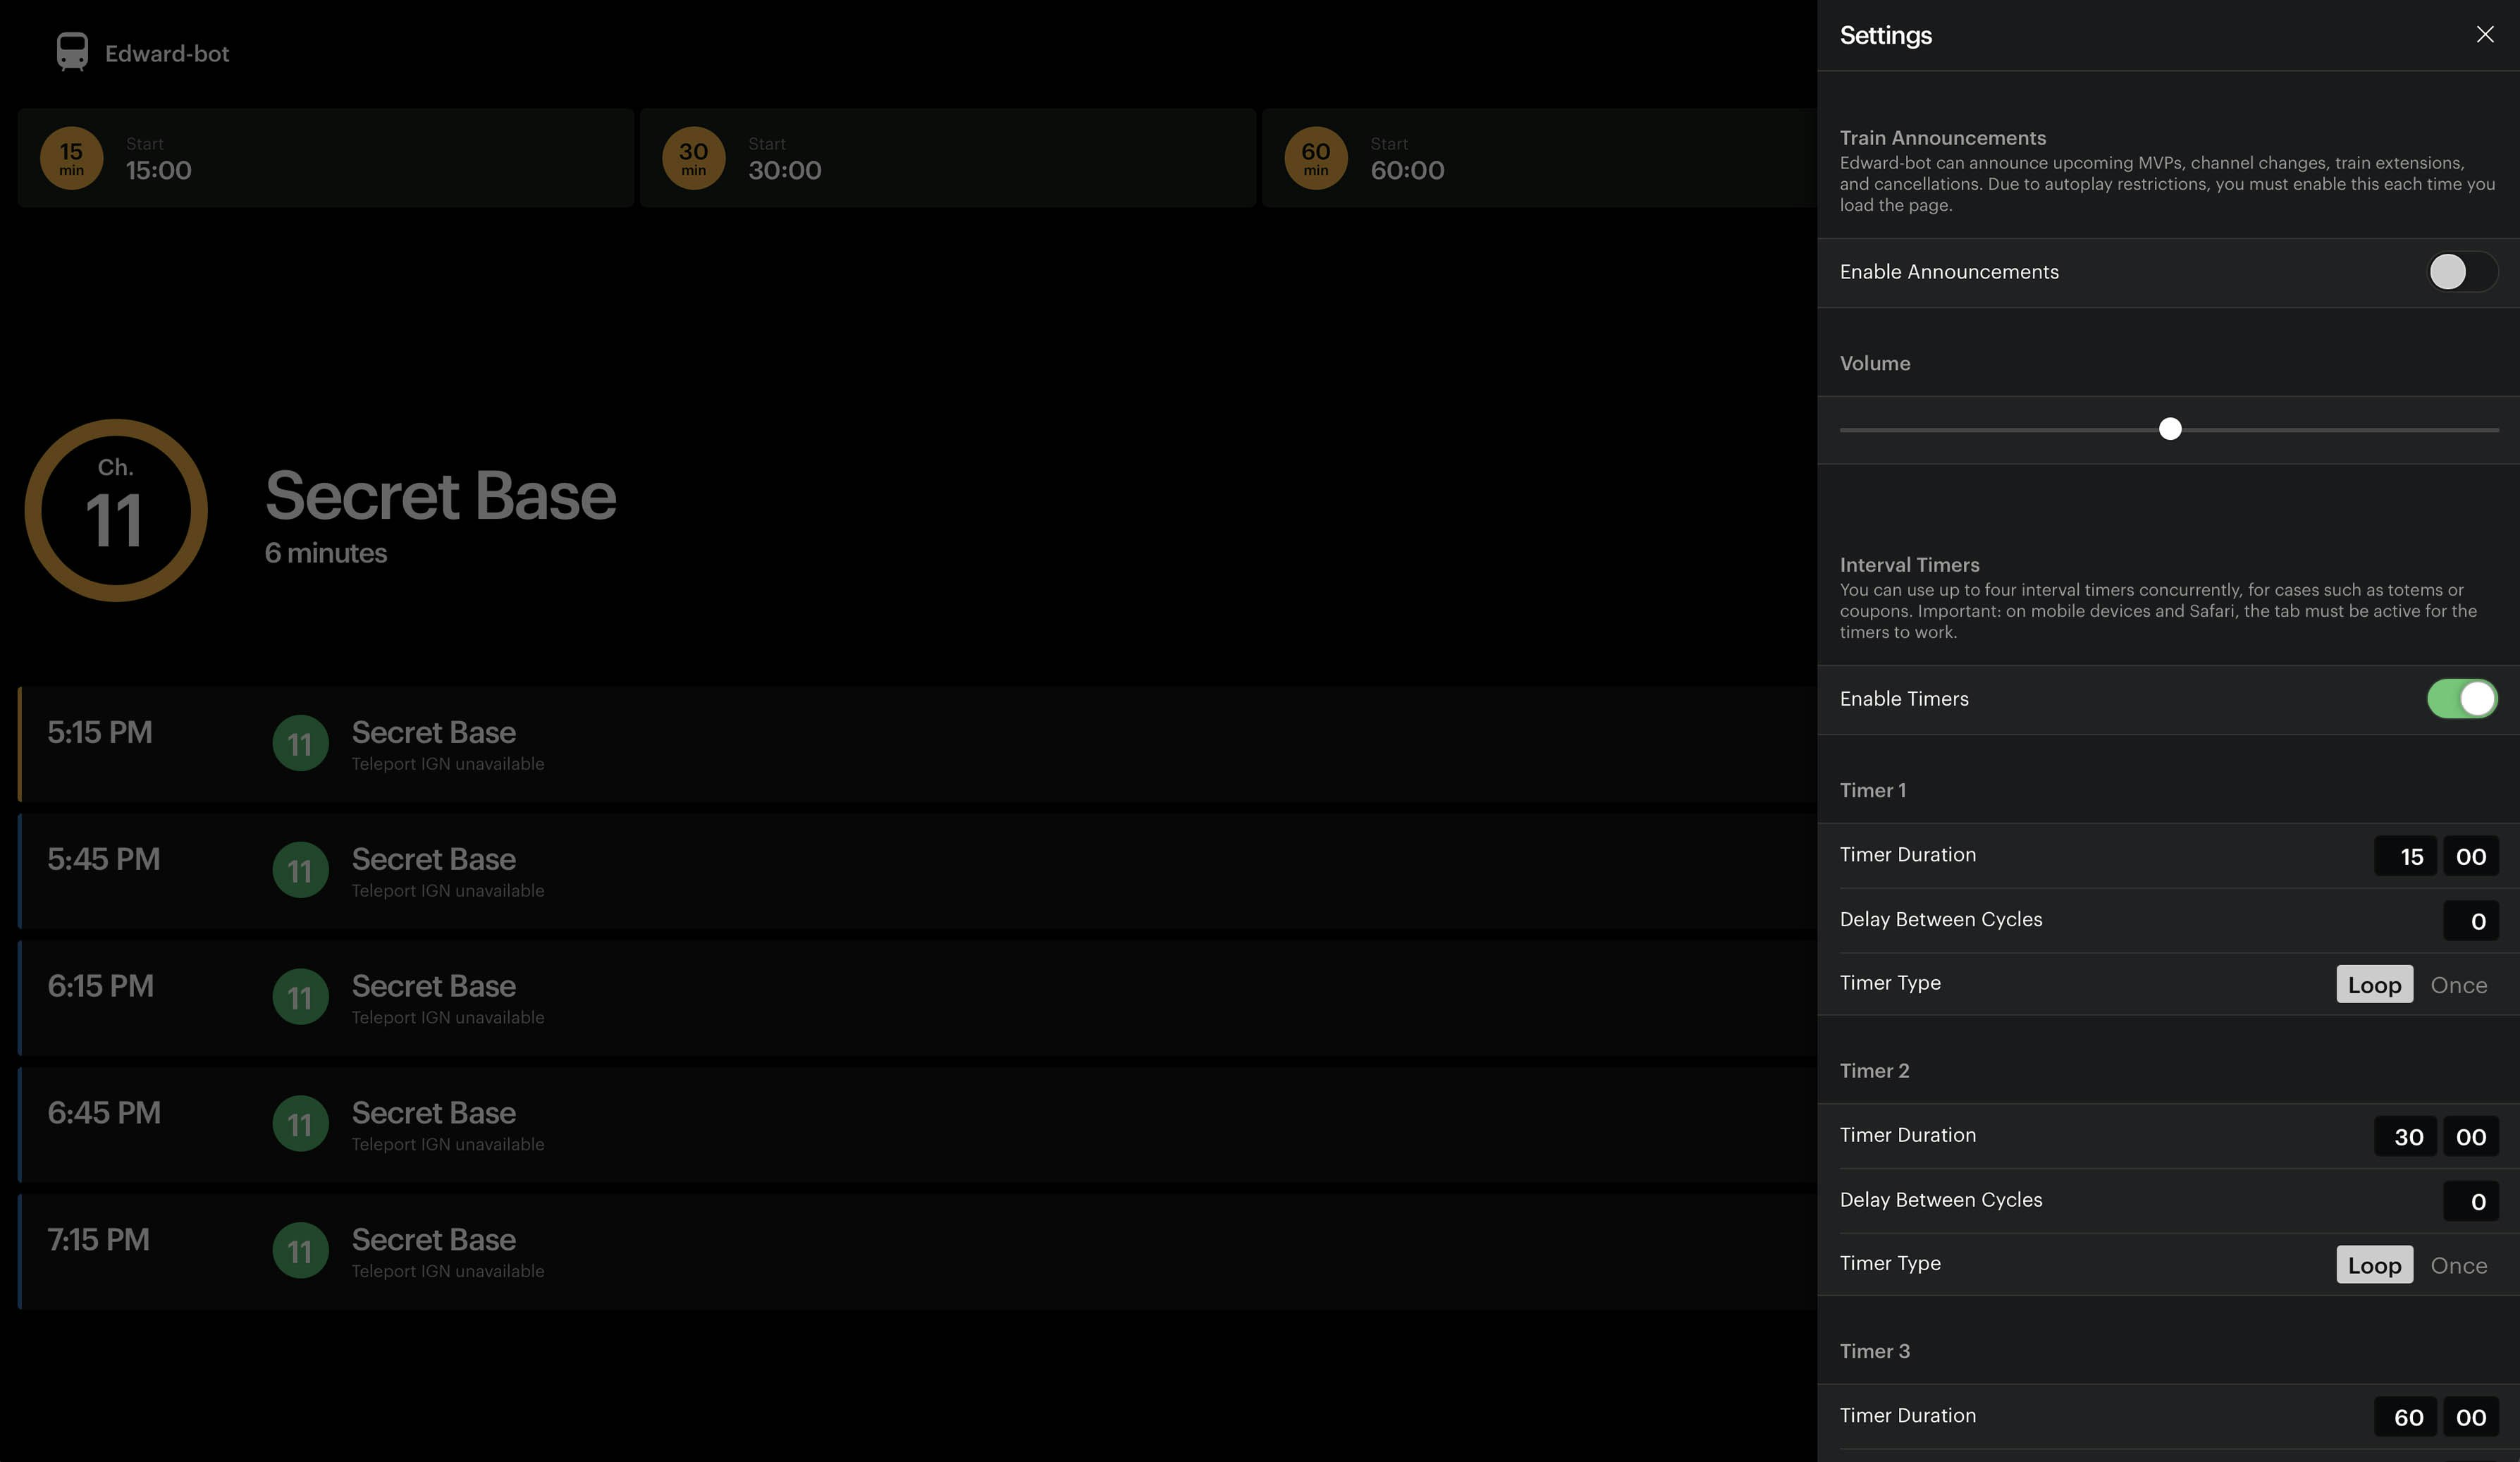Click the 30:00 start timer card

pyautogui.click(x=947, y=158)
